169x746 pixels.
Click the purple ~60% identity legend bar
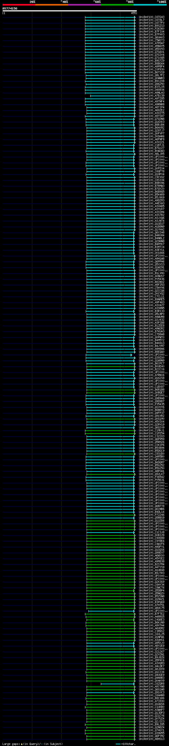coord(85,5)
